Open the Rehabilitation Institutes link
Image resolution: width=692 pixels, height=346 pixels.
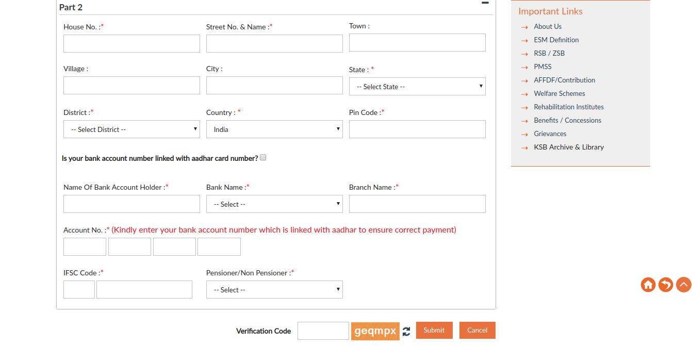568,107
